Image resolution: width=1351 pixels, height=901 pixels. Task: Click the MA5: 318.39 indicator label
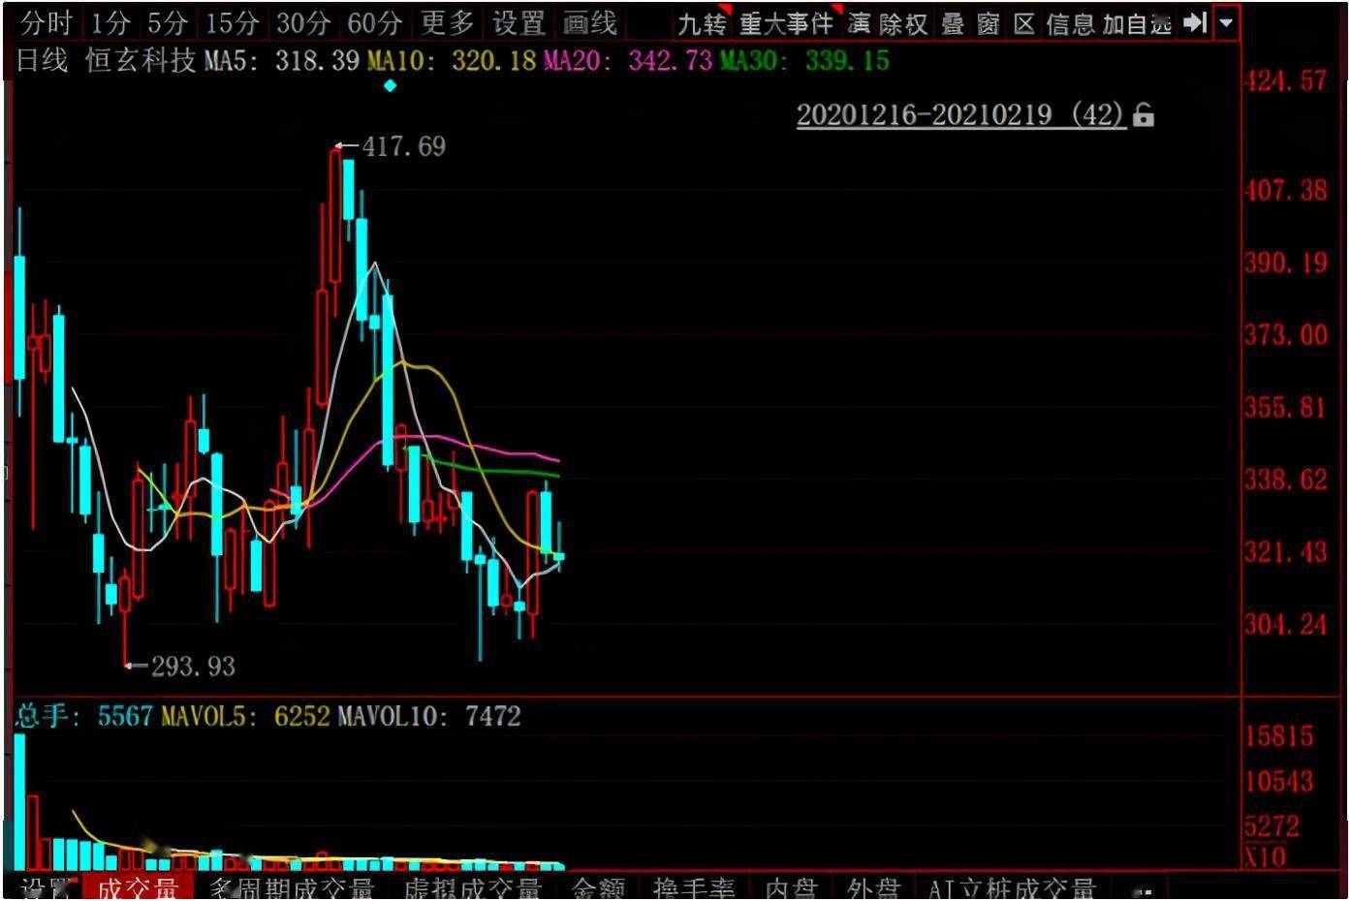click(x=281, y=61)
